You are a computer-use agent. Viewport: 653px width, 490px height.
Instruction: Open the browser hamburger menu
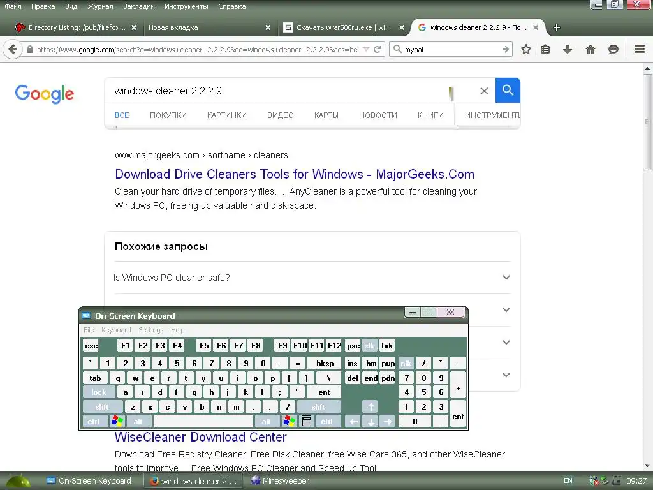640,49
